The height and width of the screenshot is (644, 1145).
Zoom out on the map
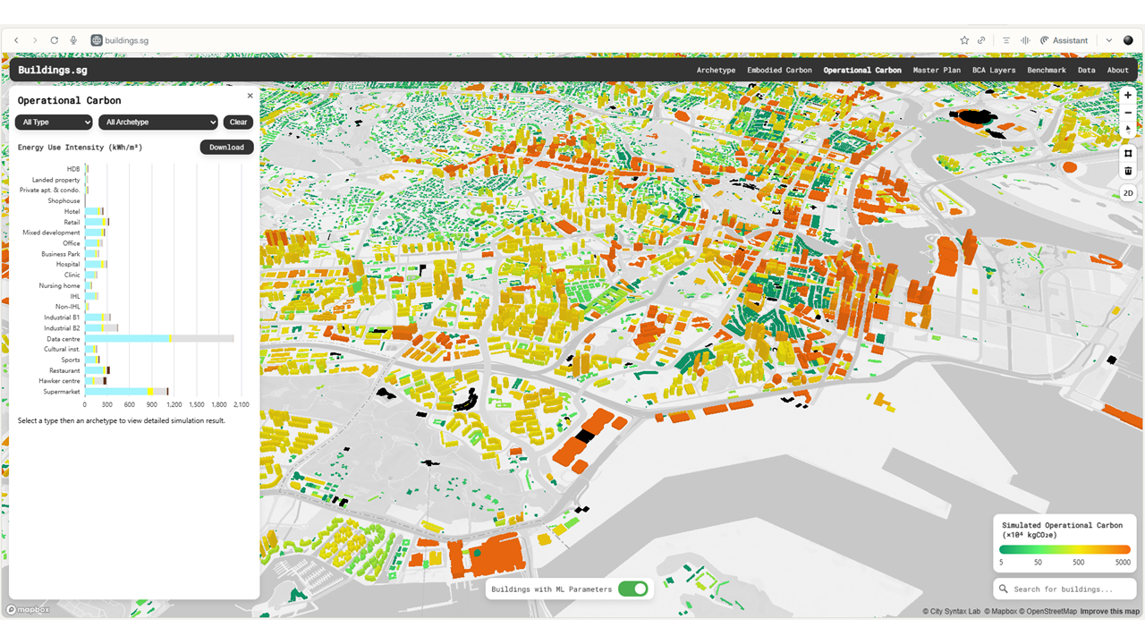click(1128, 113)
